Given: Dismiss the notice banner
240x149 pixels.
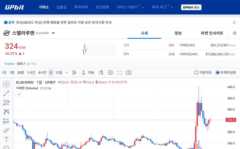Looking at the screenshot, I should click(234, 23).
